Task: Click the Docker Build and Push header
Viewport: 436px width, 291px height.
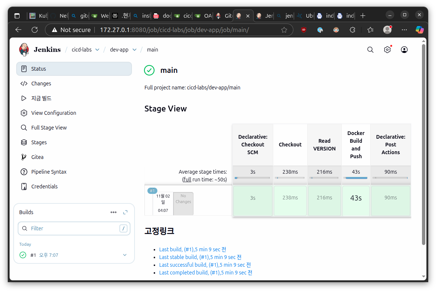Action: (x=356, y=145)
